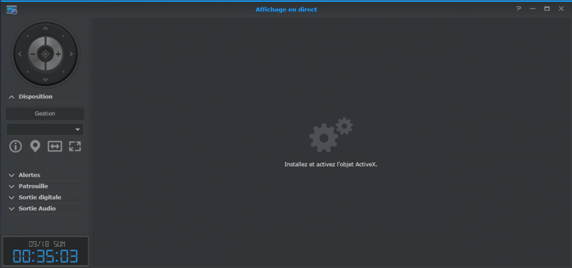This screenshot has height=268, width=572.
Task: Zoom out with PTZ minus button
Action: (x=33, y=54)
